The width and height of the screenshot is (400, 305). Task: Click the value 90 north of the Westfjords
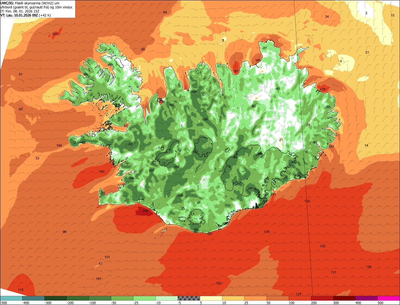pyautogui.click(x=143, y=50)
